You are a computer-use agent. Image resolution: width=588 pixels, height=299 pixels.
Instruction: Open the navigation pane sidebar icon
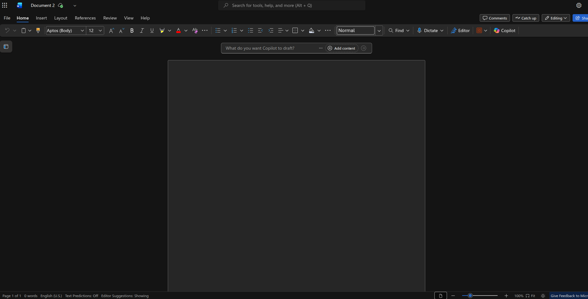coord(6,47)
